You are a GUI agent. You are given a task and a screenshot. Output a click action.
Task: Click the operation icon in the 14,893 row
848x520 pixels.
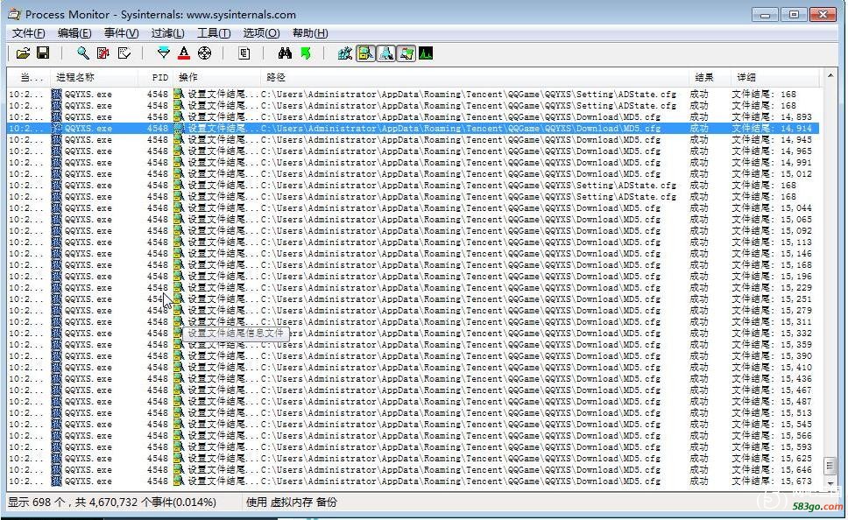point(179,116)
